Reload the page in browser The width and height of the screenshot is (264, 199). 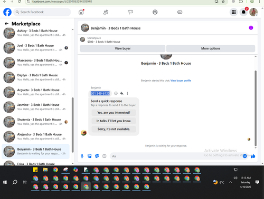(19, 2)
